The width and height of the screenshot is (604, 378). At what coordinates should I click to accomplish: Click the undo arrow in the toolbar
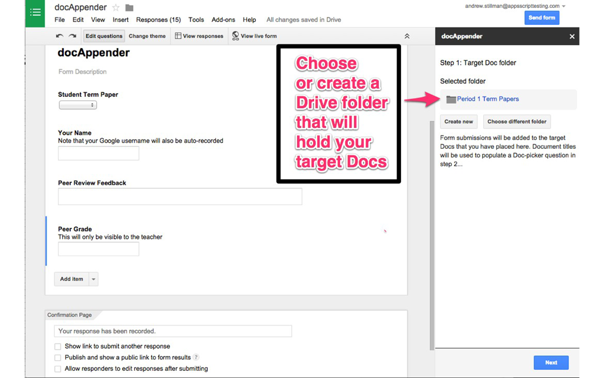point(59,36)
